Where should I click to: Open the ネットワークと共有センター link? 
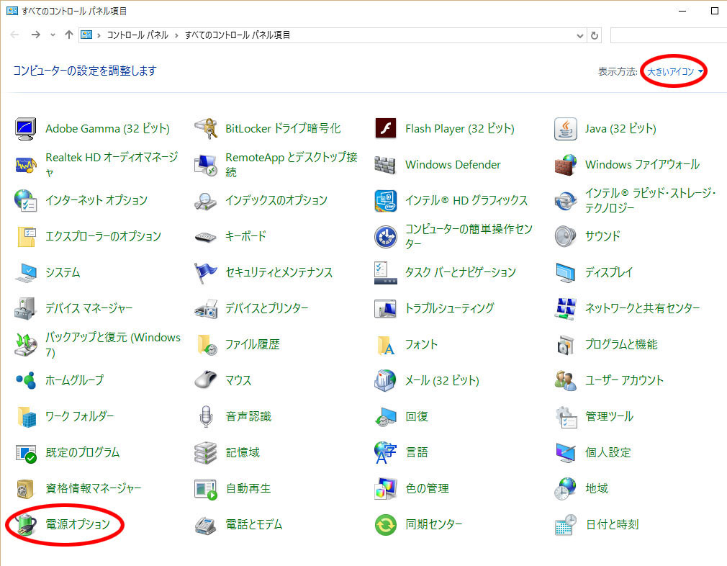[x=642, y=308]
